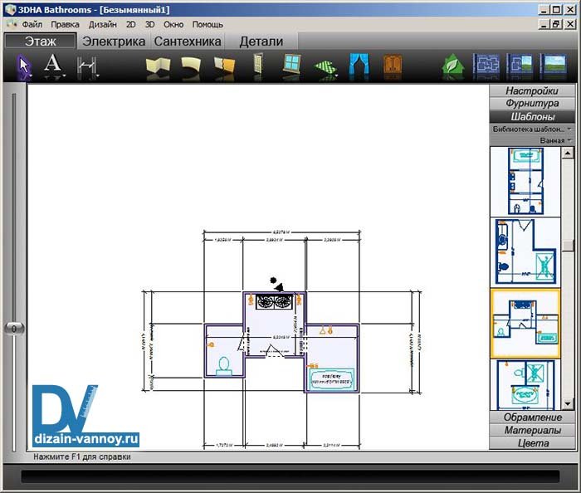Screen dimensions: 581x493
Task: Expand the Фурнитура panel section
Action: pyautogui.click(x=531, y=104)
